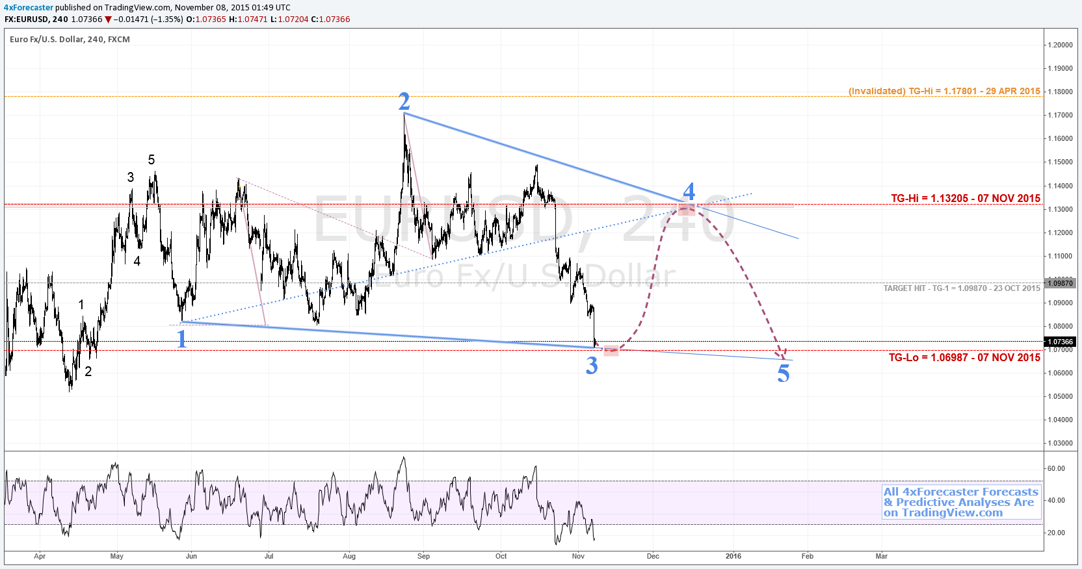Click the blue wave label 3
This screenshot has height=569, width=1082.
pos(591,366)
